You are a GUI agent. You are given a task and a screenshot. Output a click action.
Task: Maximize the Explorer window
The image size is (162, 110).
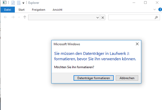click(145, 3)
